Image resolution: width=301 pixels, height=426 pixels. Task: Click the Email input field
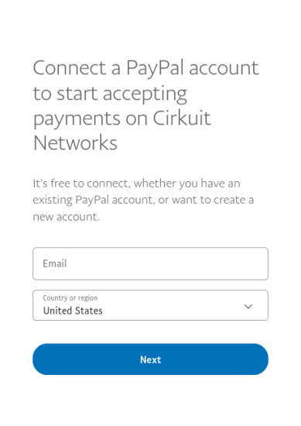point(150,263)
